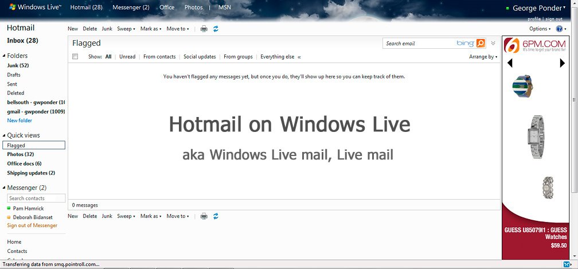Filter by From contacts
The width and height of the screenshot is (578, 269).
tap(159, 57)
